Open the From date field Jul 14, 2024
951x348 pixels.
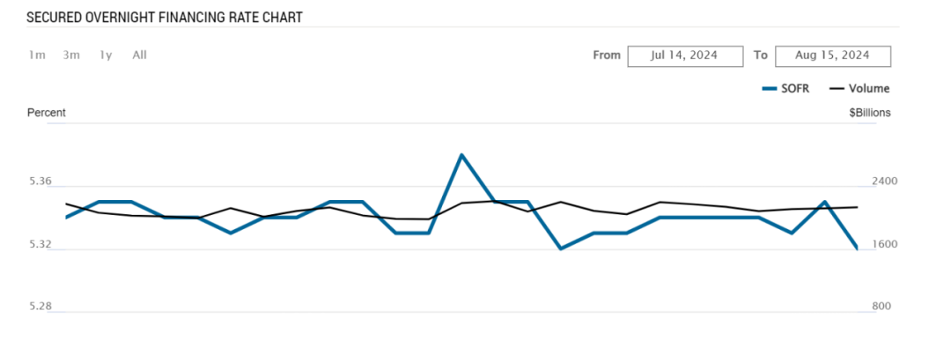click(x=685, y=56)
